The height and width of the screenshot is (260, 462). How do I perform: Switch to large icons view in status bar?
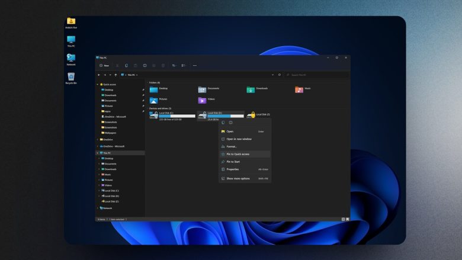pyautogui.click(x=347, y=219)
